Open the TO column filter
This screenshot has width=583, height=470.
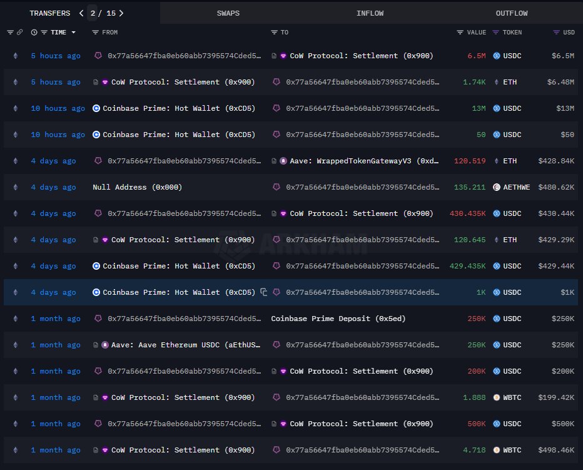[274, 33]
